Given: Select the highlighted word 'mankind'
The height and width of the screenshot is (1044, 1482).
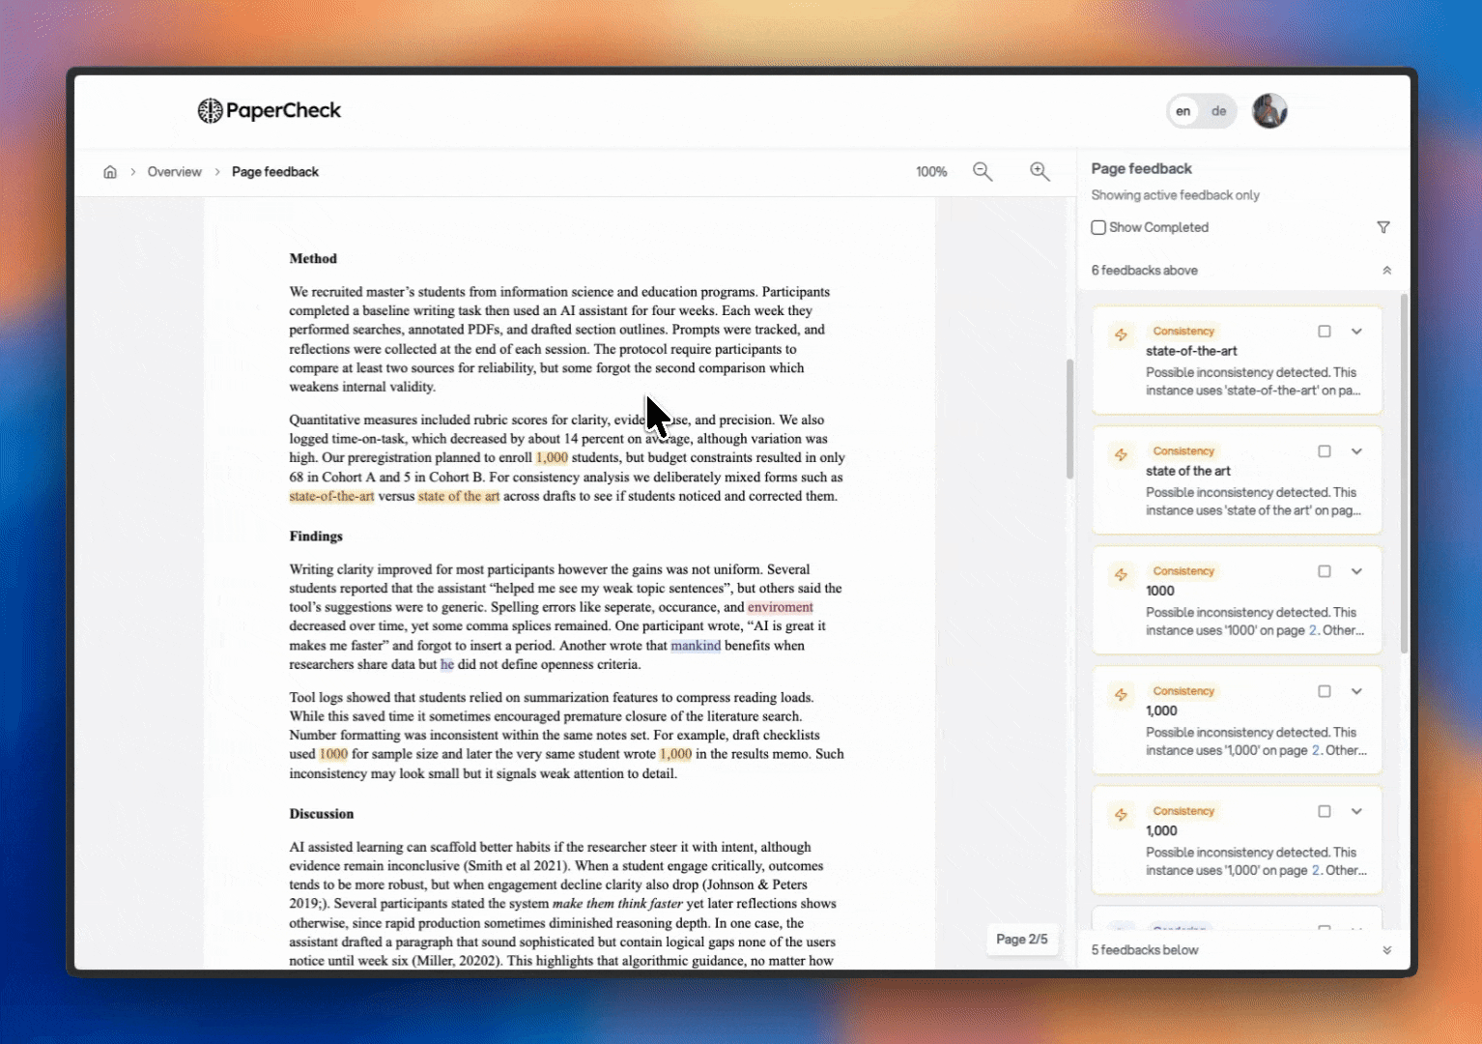Looking at the screenshot, I should [x=696, y=646].
